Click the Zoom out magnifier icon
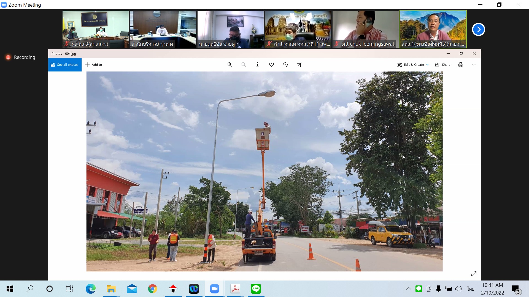The width and height of the screenshot is (529, 297). click(x=244, y=65)
